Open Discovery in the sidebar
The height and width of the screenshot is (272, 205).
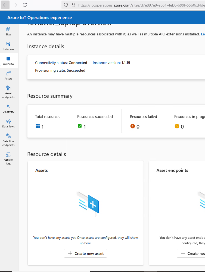click(8, 109)
